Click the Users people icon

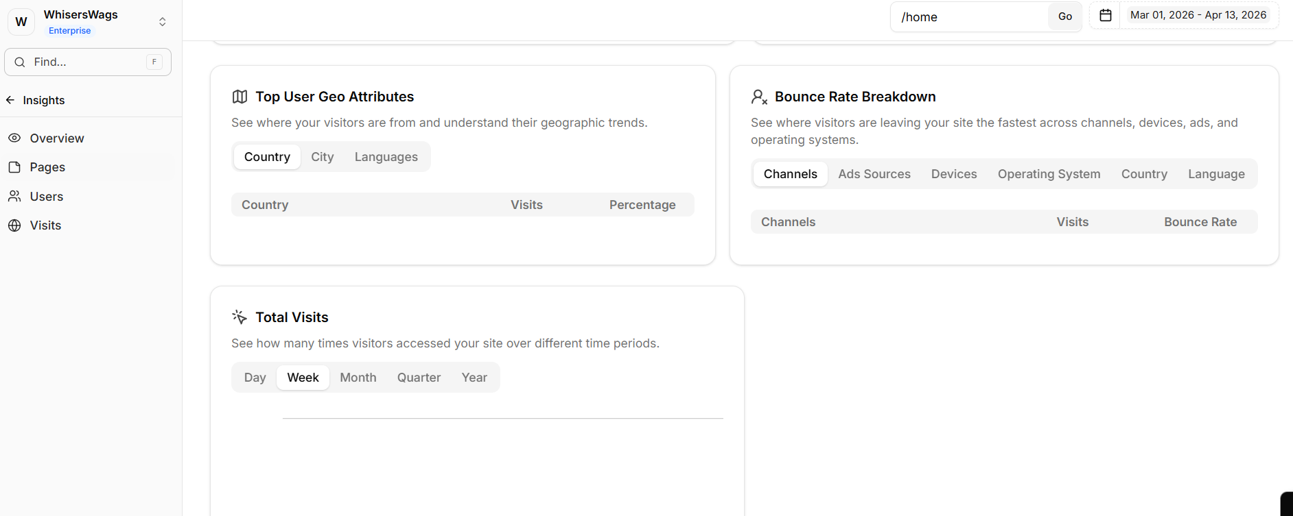14,197
